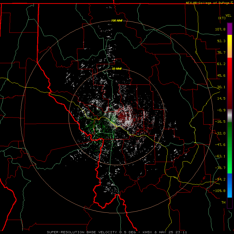
Task: Click the blue segment of the color bar
Action: [x=230, y=185]
